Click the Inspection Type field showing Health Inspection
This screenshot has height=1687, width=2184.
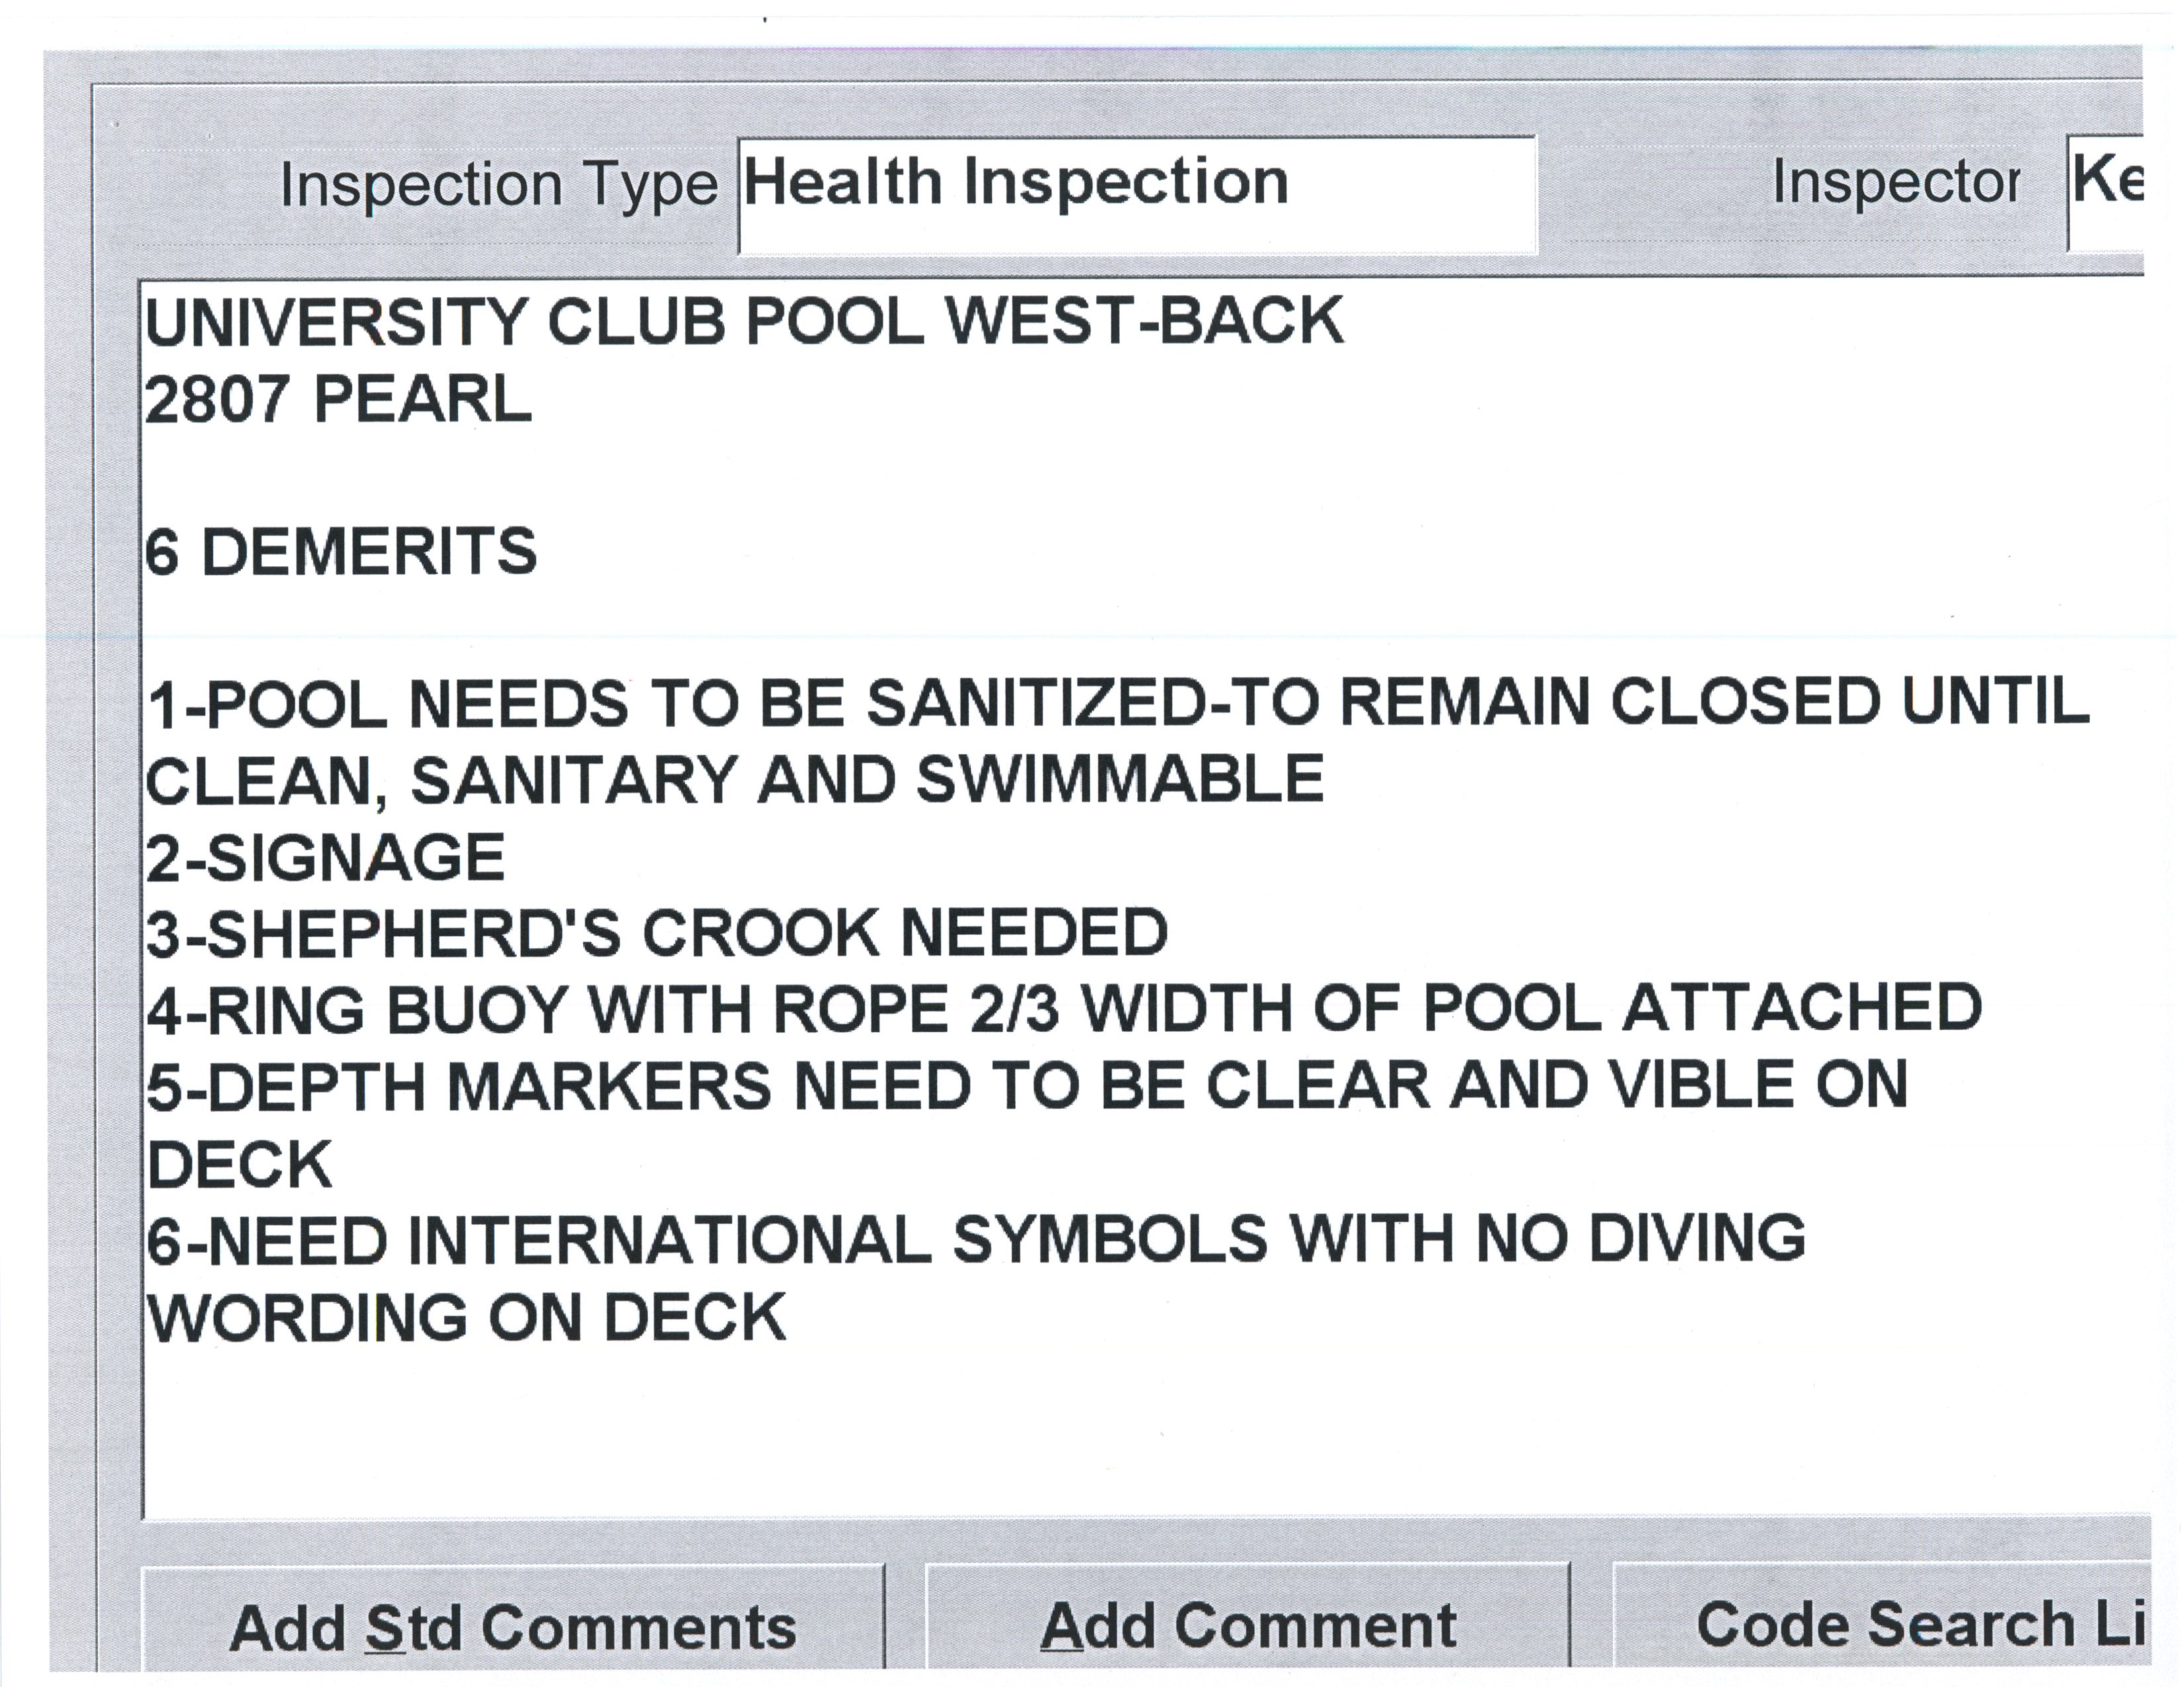tap(1136, 194)
